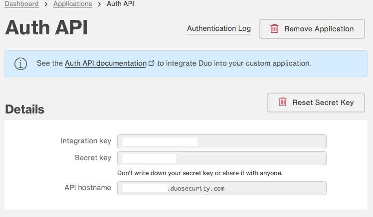Select the Secret key field

[x=222, y=158]
